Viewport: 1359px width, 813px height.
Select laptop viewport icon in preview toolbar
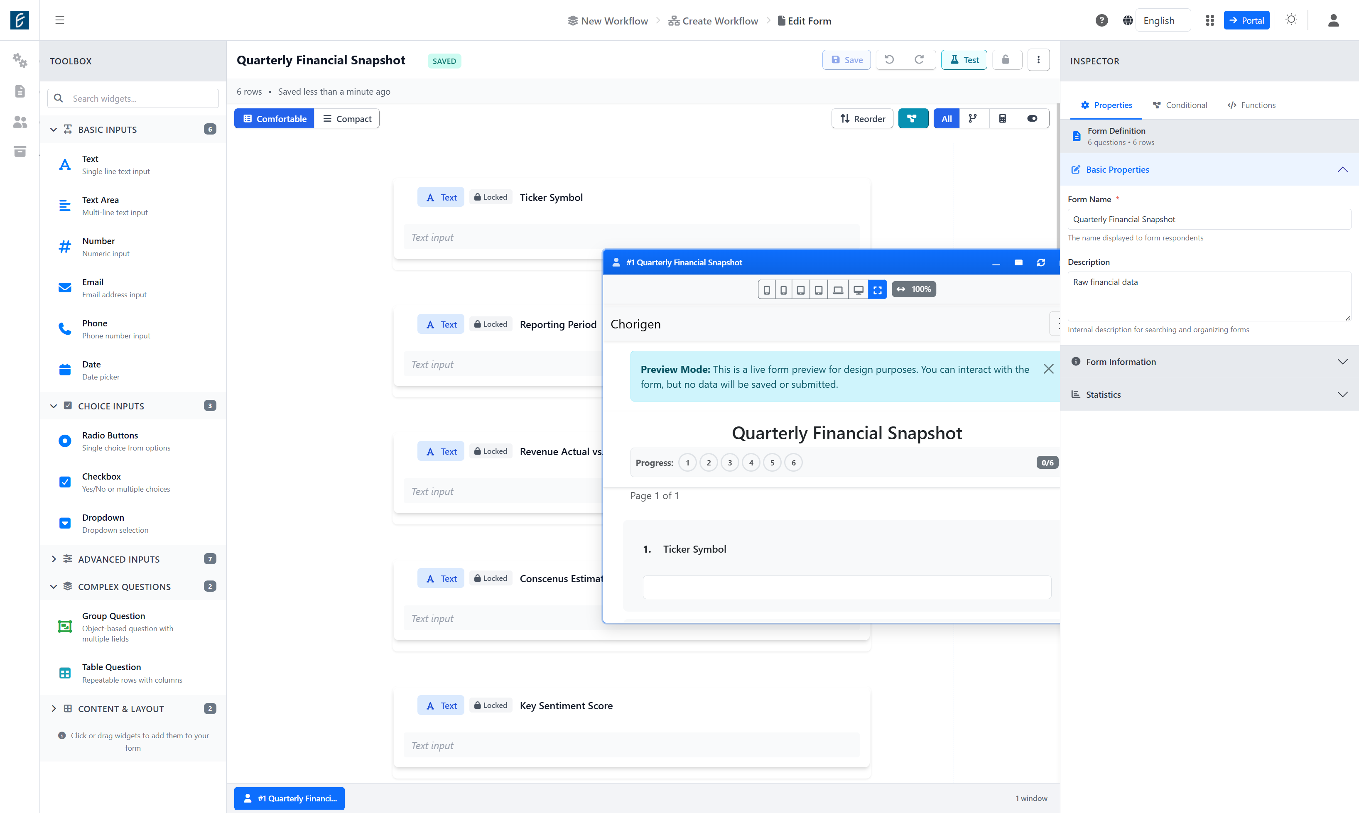tap(838, 289)
